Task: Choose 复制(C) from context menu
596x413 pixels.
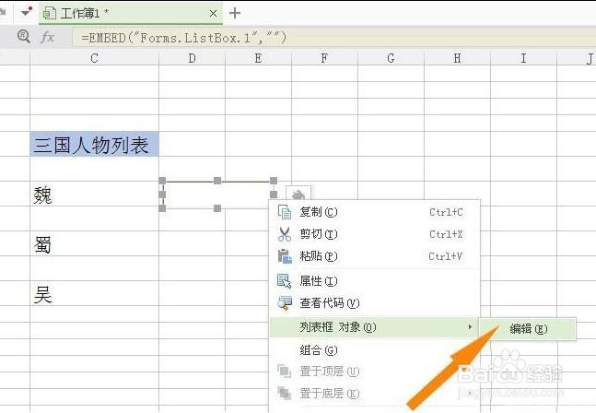Action: tap(375, 212)
